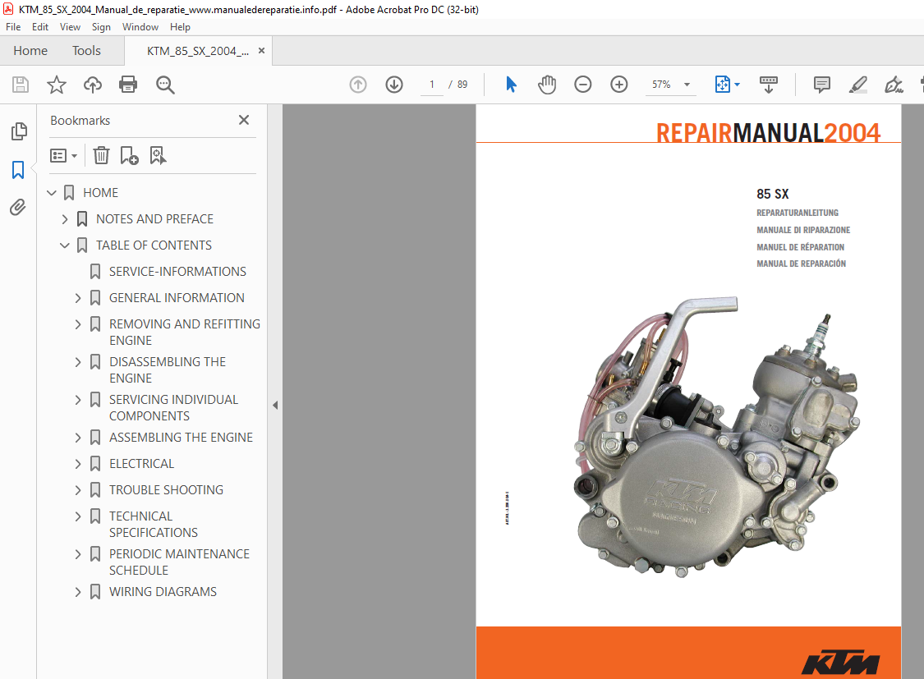Go to previous page arrow
Screen dimensions: 924x679
coord(358,85)
